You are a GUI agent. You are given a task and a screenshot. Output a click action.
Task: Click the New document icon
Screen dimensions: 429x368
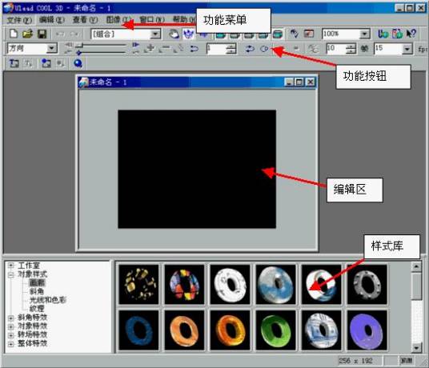click(x=14, y=34)
